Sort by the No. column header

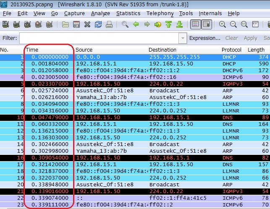tap(12, 50)
